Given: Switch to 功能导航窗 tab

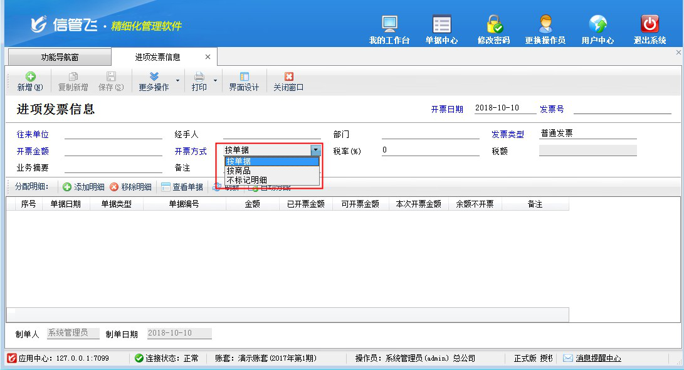Looking at the screenshot, I should tap(60, 58).
